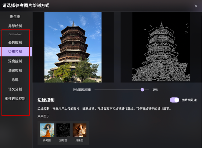Click the ControlNet section label
Viewport: 202px width, 148px height.
(15, 34)
